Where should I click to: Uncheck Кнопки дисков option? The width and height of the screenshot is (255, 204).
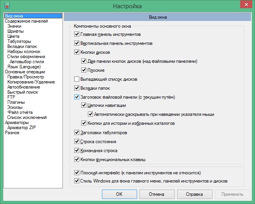tap(77, 52)
